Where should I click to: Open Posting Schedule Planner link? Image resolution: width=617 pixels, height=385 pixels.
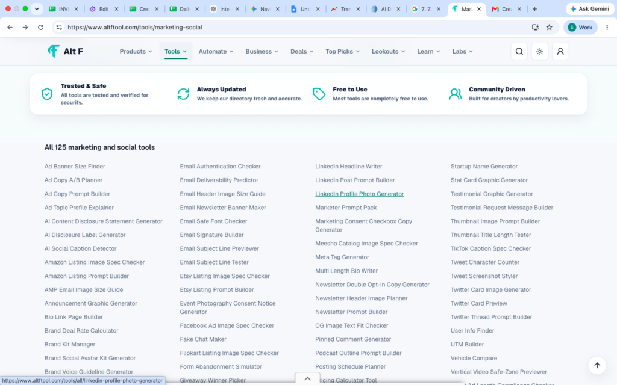click(x=350, y=366)
